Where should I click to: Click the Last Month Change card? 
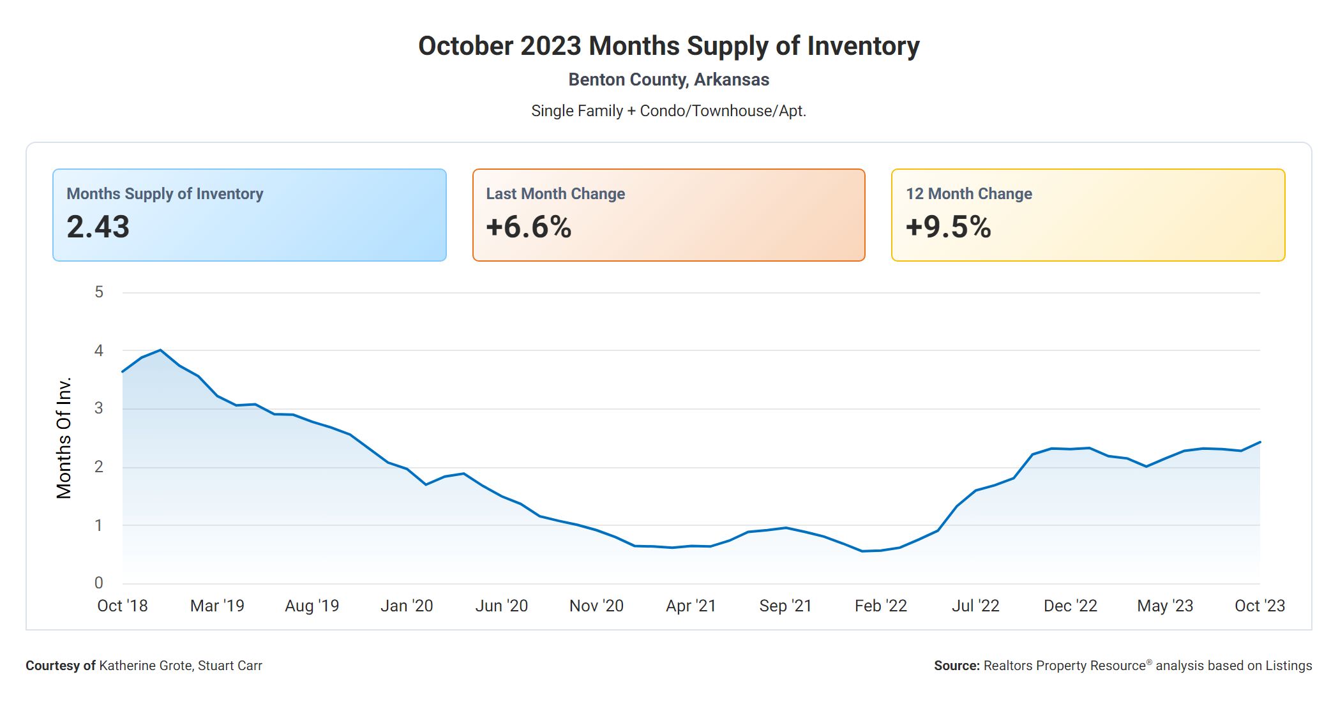tap(668, 214)
